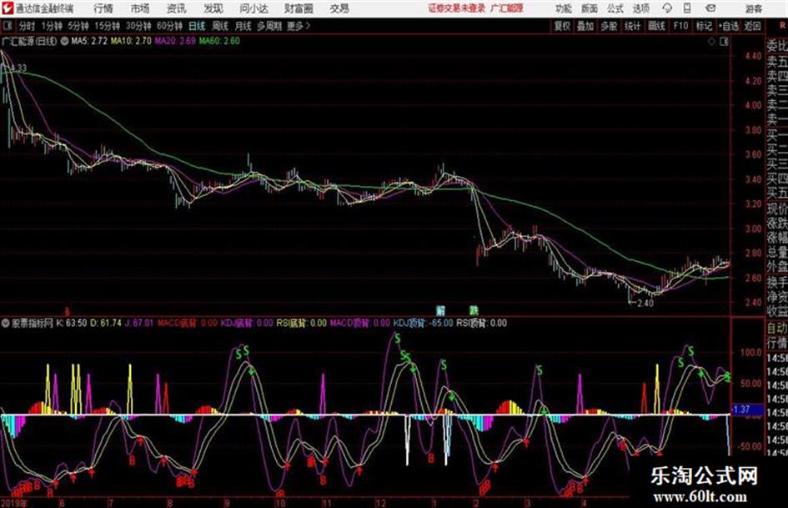Switch to 30分钟 period tab

(138, 26)
